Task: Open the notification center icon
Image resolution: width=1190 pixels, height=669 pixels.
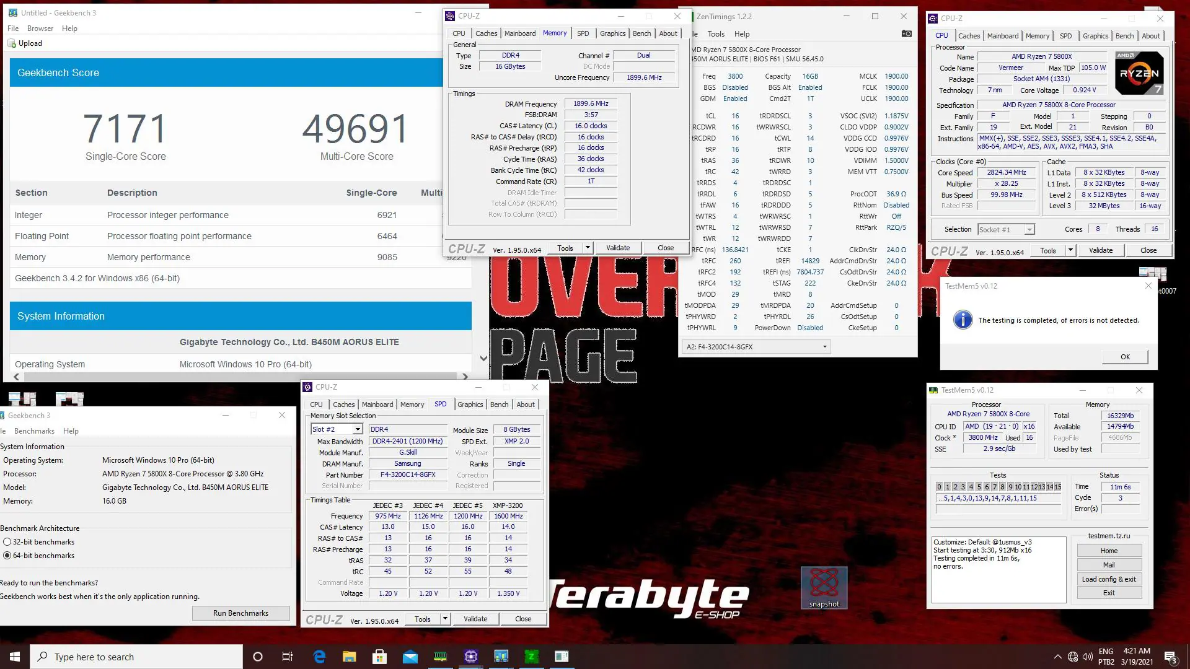Action: tap(1171, 657)
